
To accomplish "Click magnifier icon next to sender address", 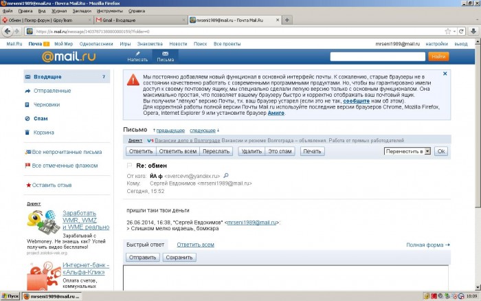I will (x=226, y=175).
